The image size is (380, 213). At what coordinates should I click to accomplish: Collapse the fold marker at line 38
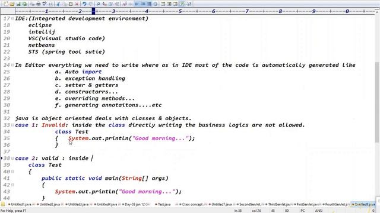coord(12,159)
